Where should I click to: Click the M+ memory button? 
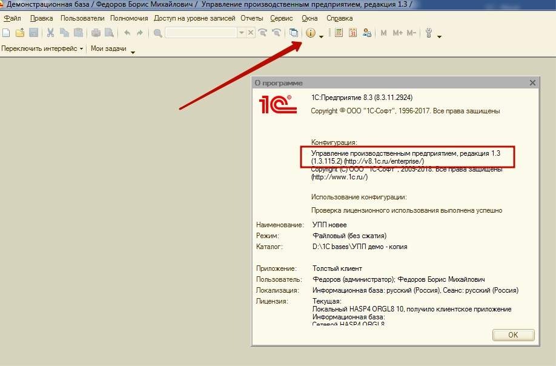(x=397, y=33)
